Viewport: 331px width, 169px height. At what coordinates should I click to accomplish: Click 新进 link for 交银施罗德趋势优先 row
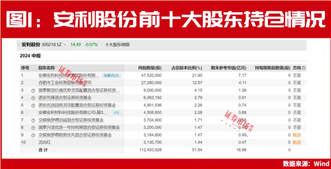(297, 135)
